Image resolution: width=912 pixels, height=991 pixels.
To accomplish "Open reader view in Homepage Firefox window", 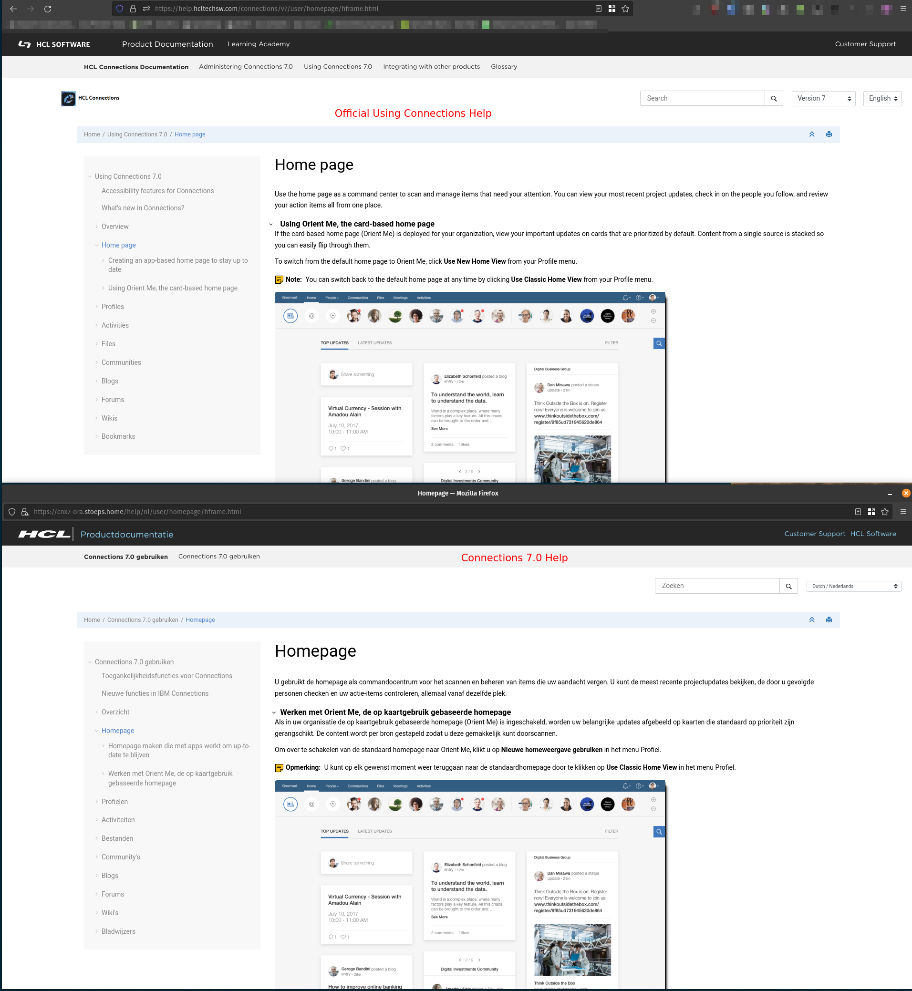I will 858,512.
